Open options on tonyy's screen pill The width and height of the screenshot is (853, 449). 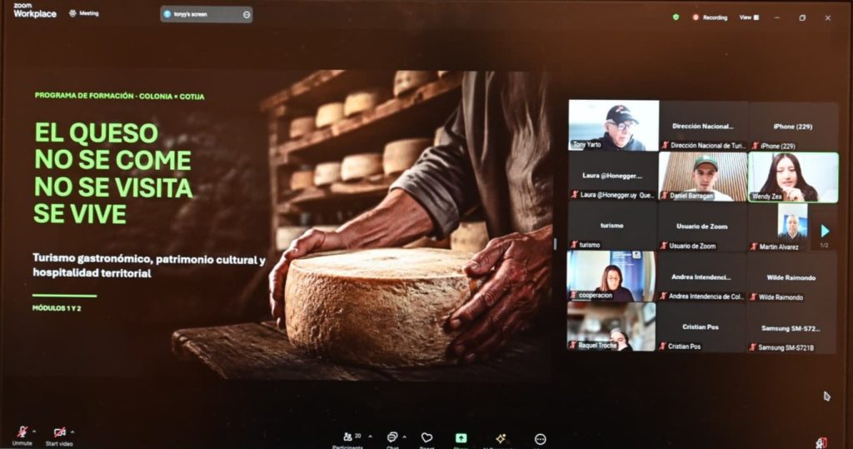tap(247, 15)
